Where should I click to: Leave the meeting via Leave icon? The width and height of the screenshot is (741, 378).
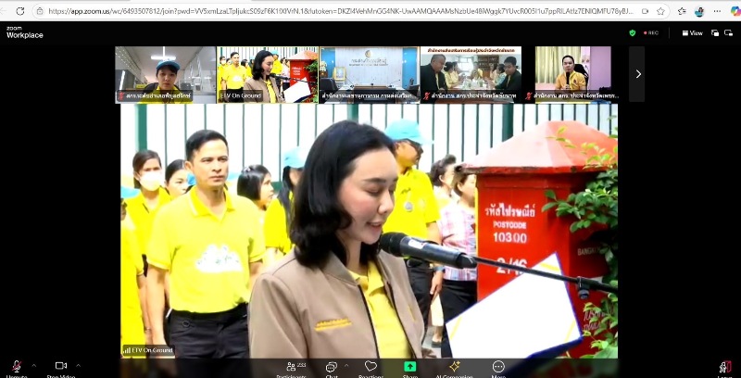click(725, 367)
